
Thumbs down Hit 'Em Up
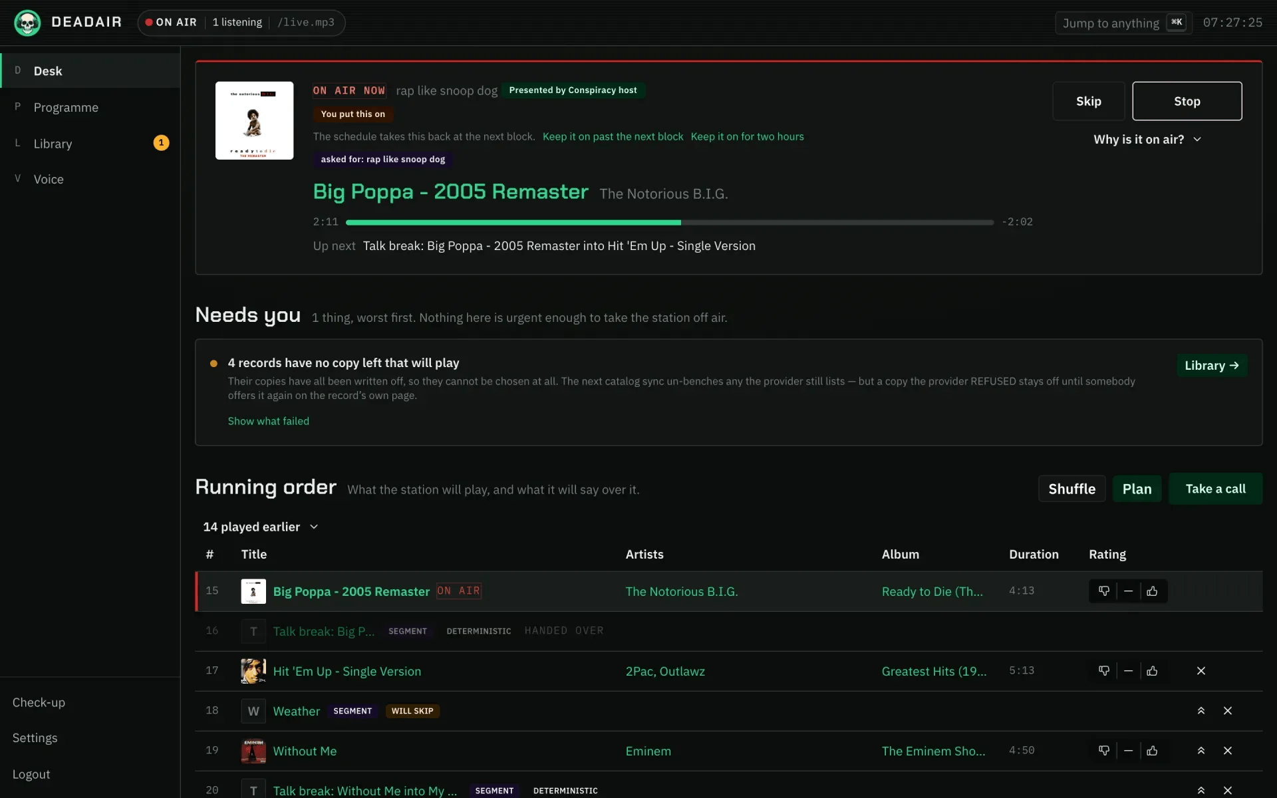[x=1103, y=671]
